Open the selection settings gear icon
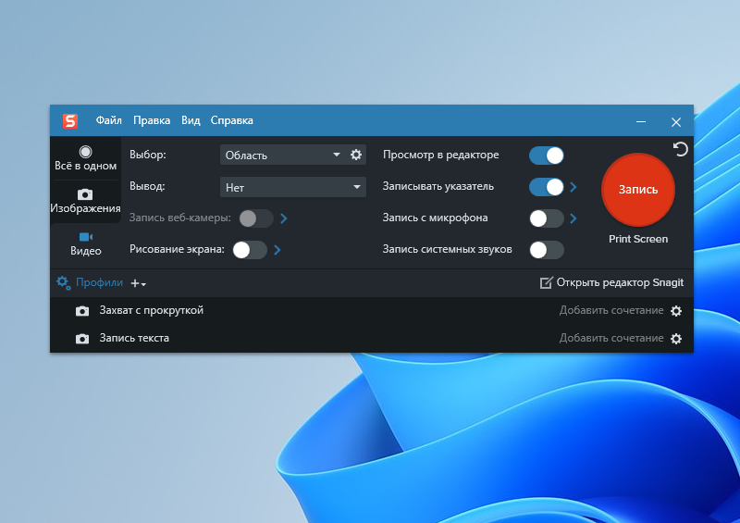The width and height of the screenshot is (740, 523). (356, 155)
